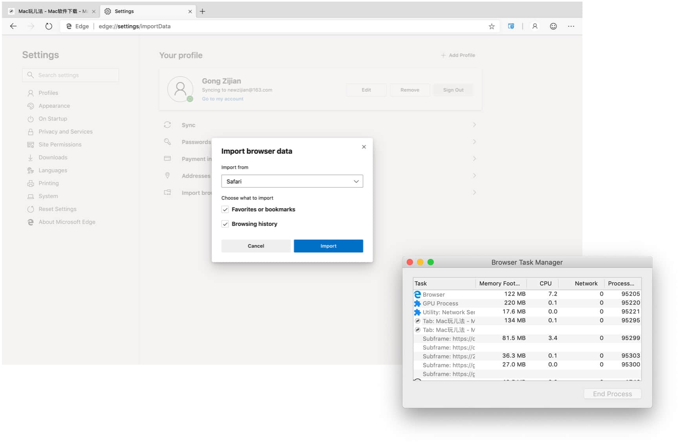This screenshot has height=448, width=683.
Task: Expand the Payment info row chevron
Action: pos(474,159)
